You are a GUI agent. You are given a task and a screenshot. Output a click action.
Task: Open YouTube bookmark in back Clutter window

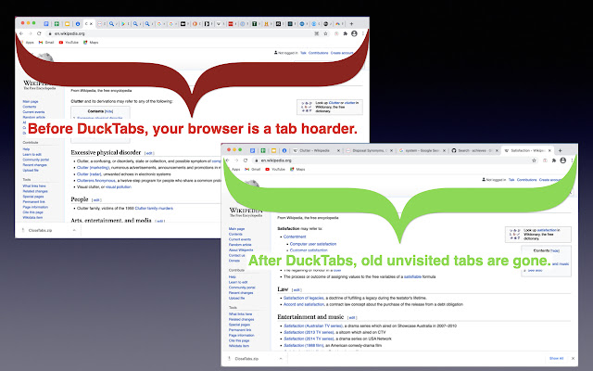click(x=69, y=43)
